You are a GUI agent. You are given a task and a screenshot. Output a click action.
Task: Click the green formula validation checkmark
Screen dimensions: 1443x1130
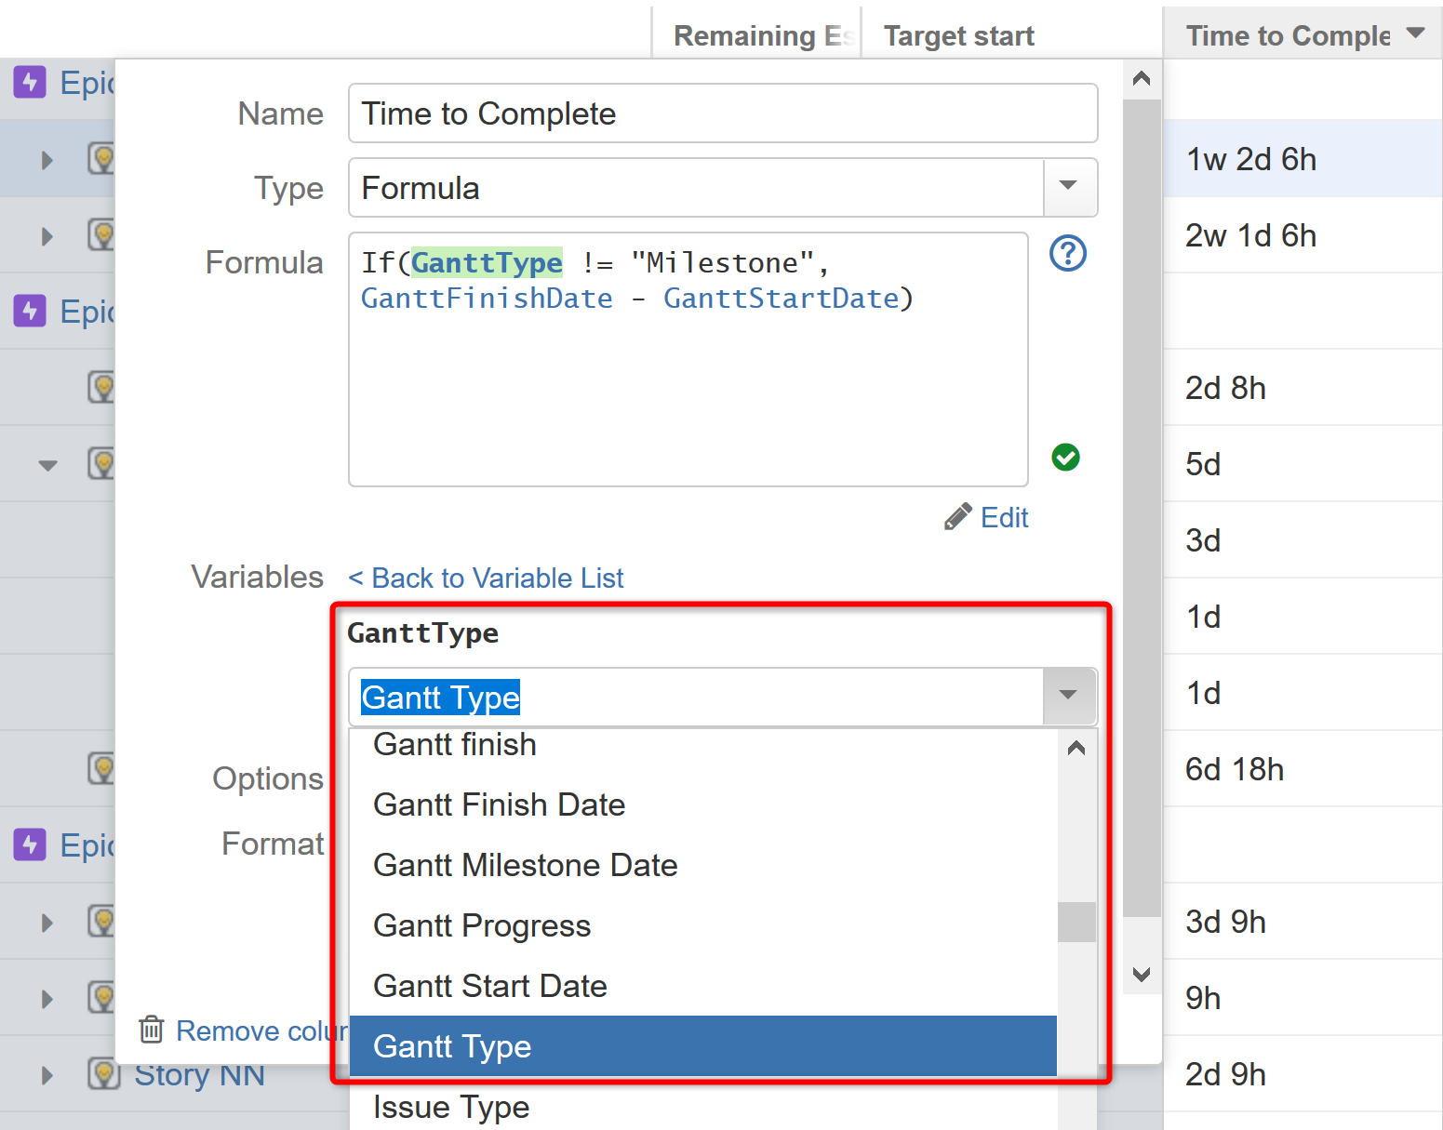point(1065,457)
